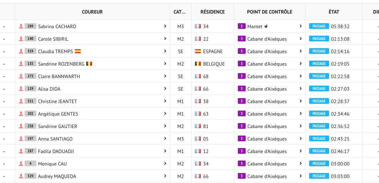The image size is (379, 183).
Task: Sort by the COUREUR column header
Action: tap(92, 12)
